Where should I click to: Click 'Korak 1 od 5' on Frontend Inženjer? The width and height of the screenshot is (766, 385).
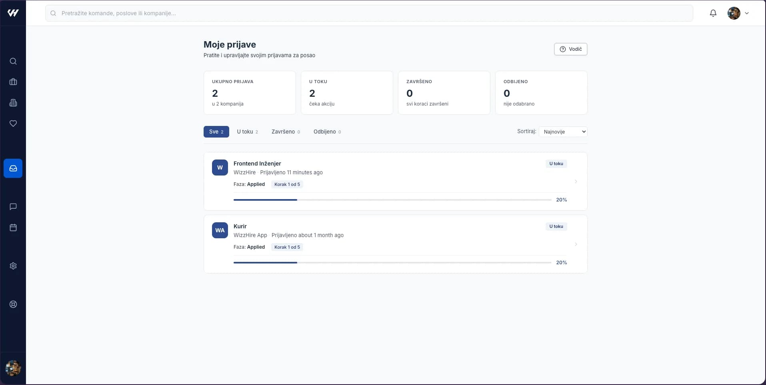click(287, 184)
